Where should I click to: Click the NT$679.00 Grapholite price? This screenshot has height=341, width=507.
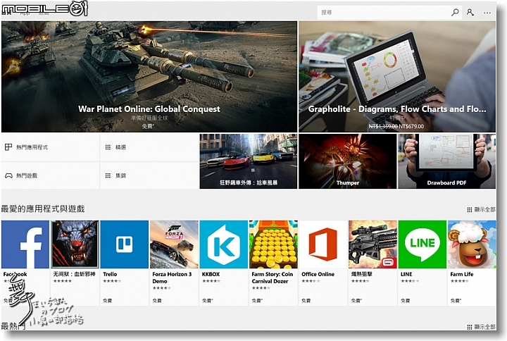[411, 126]
